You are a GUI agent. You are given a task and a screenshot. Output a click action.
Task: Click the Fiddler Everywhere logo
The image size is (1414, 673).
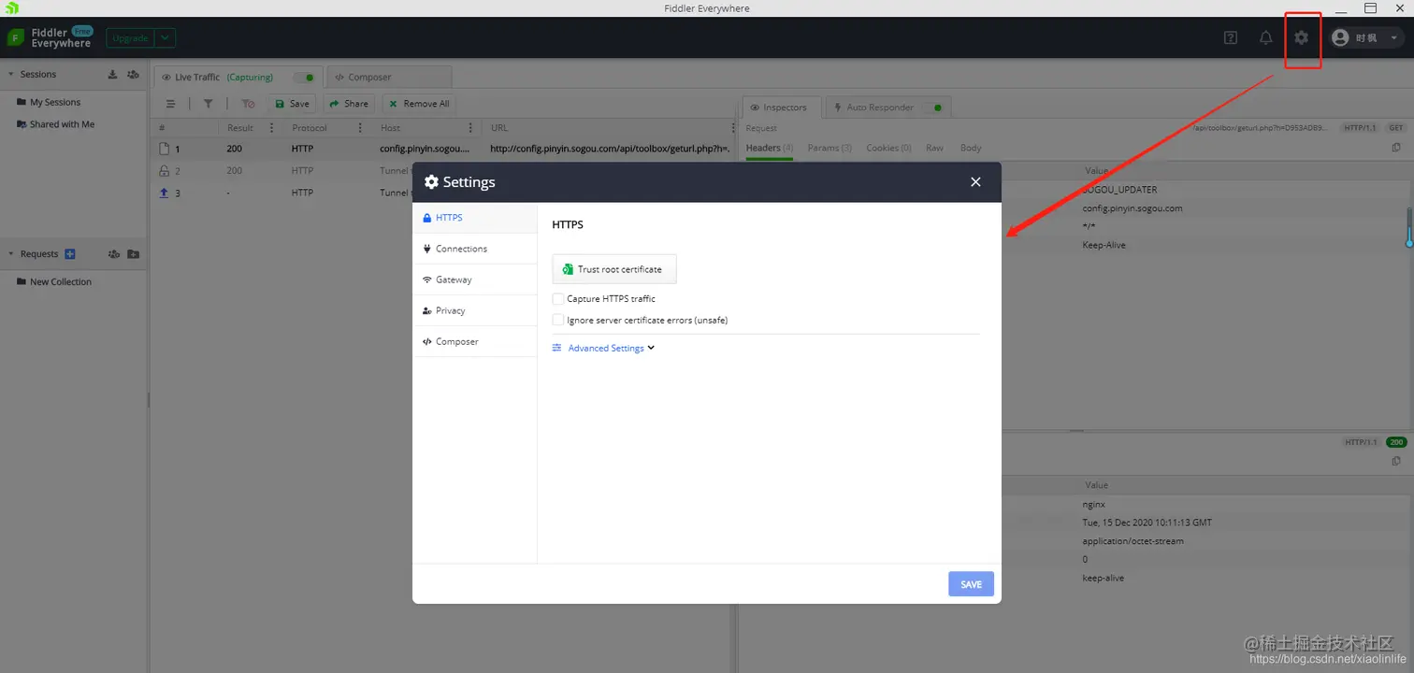click(x=16, y=38)
